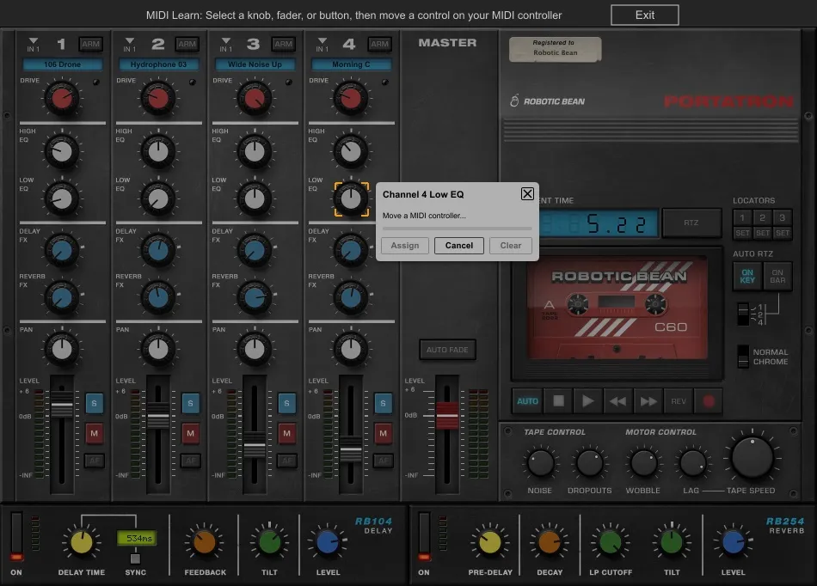The height and width of the screenshot is (586, 817).
Task: Select channel 1 Drive knob
Action: (62, 98)
